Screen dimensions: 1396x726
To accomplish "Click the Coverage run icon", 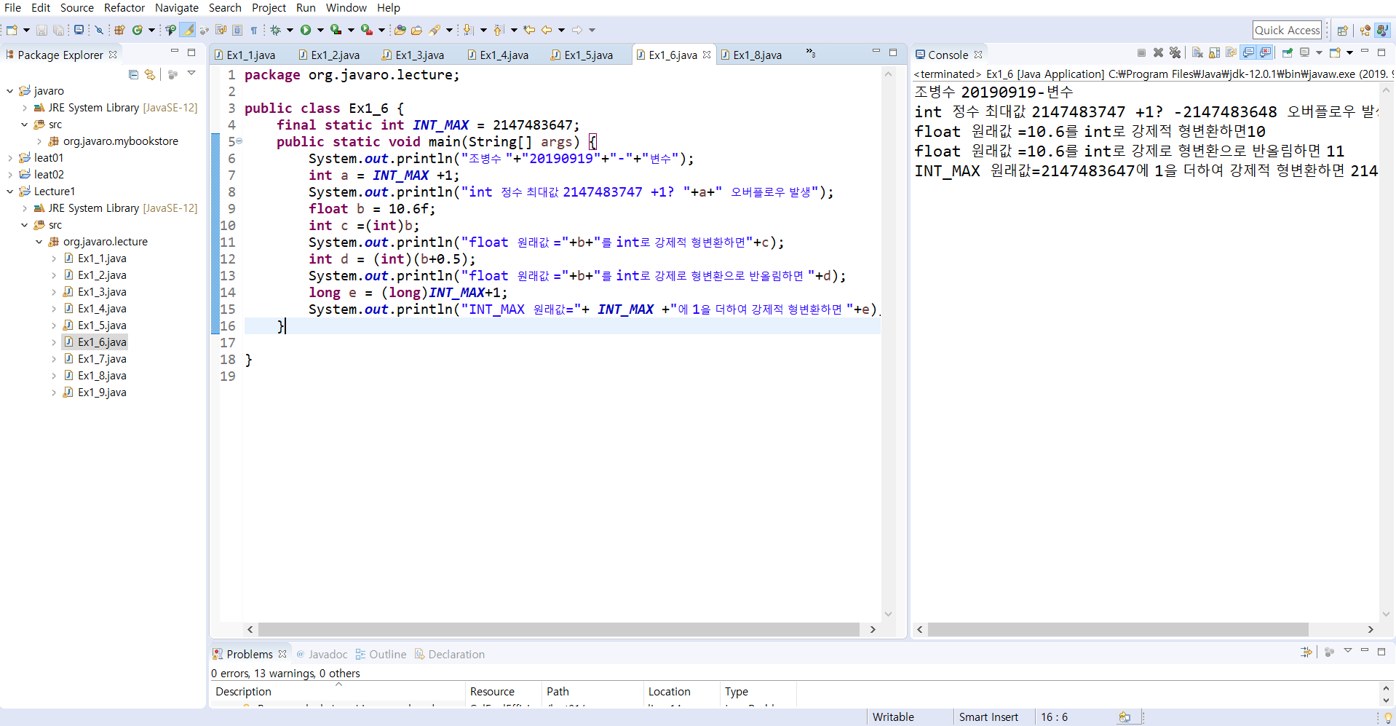I will click(x=336, y=30).
